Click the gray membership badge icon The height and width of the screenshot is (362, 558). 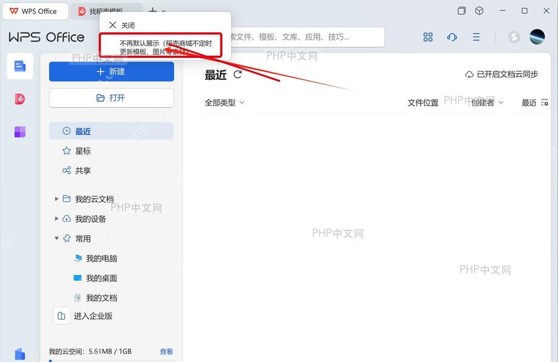click(x=513, y=37)
